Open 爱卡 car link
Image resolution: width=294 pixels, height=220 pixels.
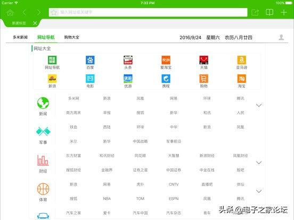click(107, 213)
